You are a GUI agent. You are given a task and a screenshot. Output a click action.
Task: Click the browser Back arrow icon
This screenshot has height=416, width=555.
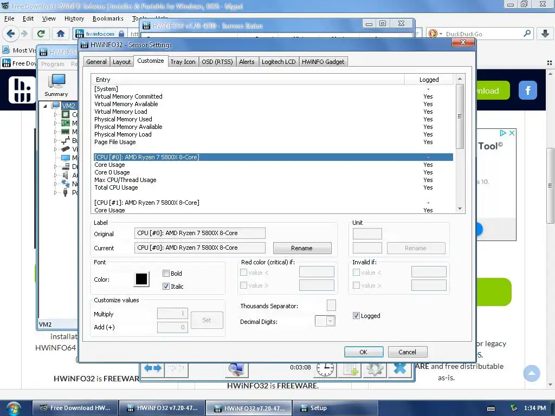click(x=11, y=34)
